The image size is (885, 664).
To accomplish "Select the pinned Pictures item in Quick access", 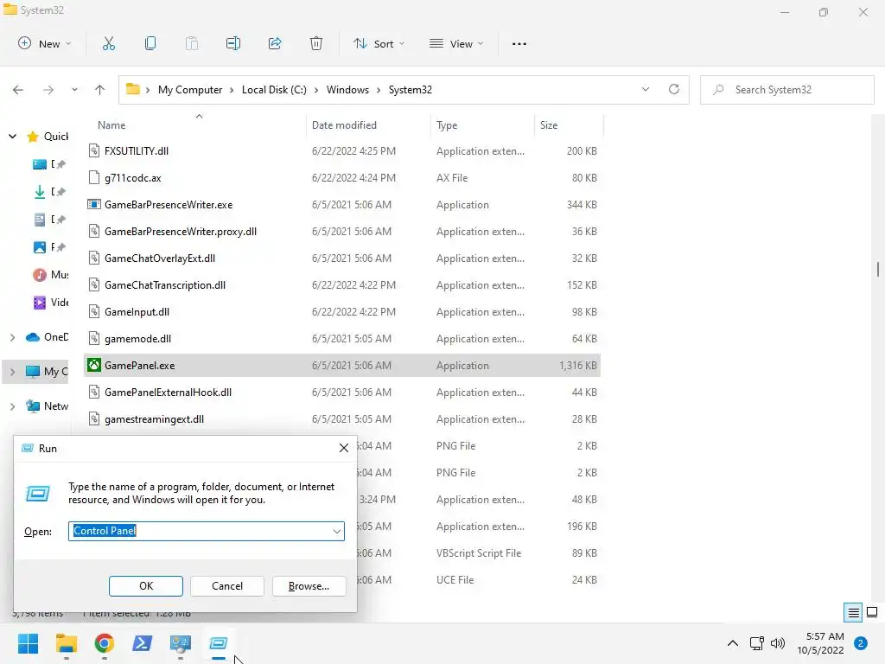I will click(x=49, y=247).
